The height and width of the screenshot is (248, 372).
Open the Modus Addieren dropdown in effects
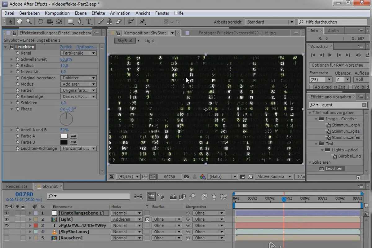pos(78,84)
